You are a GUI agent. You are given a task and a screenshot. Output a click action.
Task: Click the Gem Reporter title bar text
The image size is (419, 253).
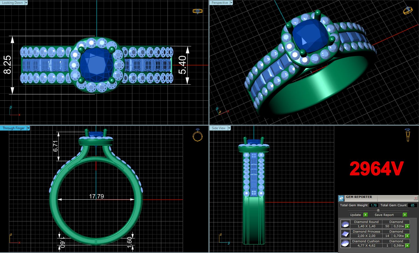coord(359,197)
